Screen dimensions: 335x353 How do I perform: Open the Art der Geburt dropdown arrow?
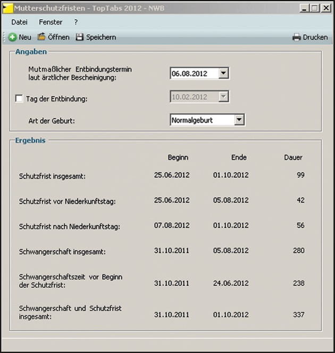tap(239, 120)
